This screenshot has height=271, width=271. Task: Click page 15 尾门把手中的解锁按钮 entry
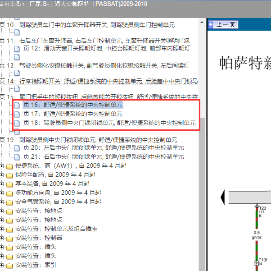pyautogui.click(x=99, y=97)
